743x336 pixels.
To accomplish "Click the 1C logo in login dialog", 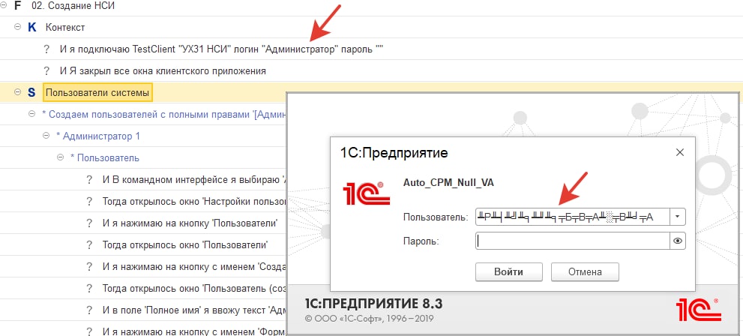I will 367,192.
